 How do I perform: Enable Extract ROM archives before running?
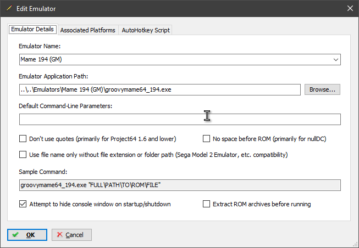(206, 204)
